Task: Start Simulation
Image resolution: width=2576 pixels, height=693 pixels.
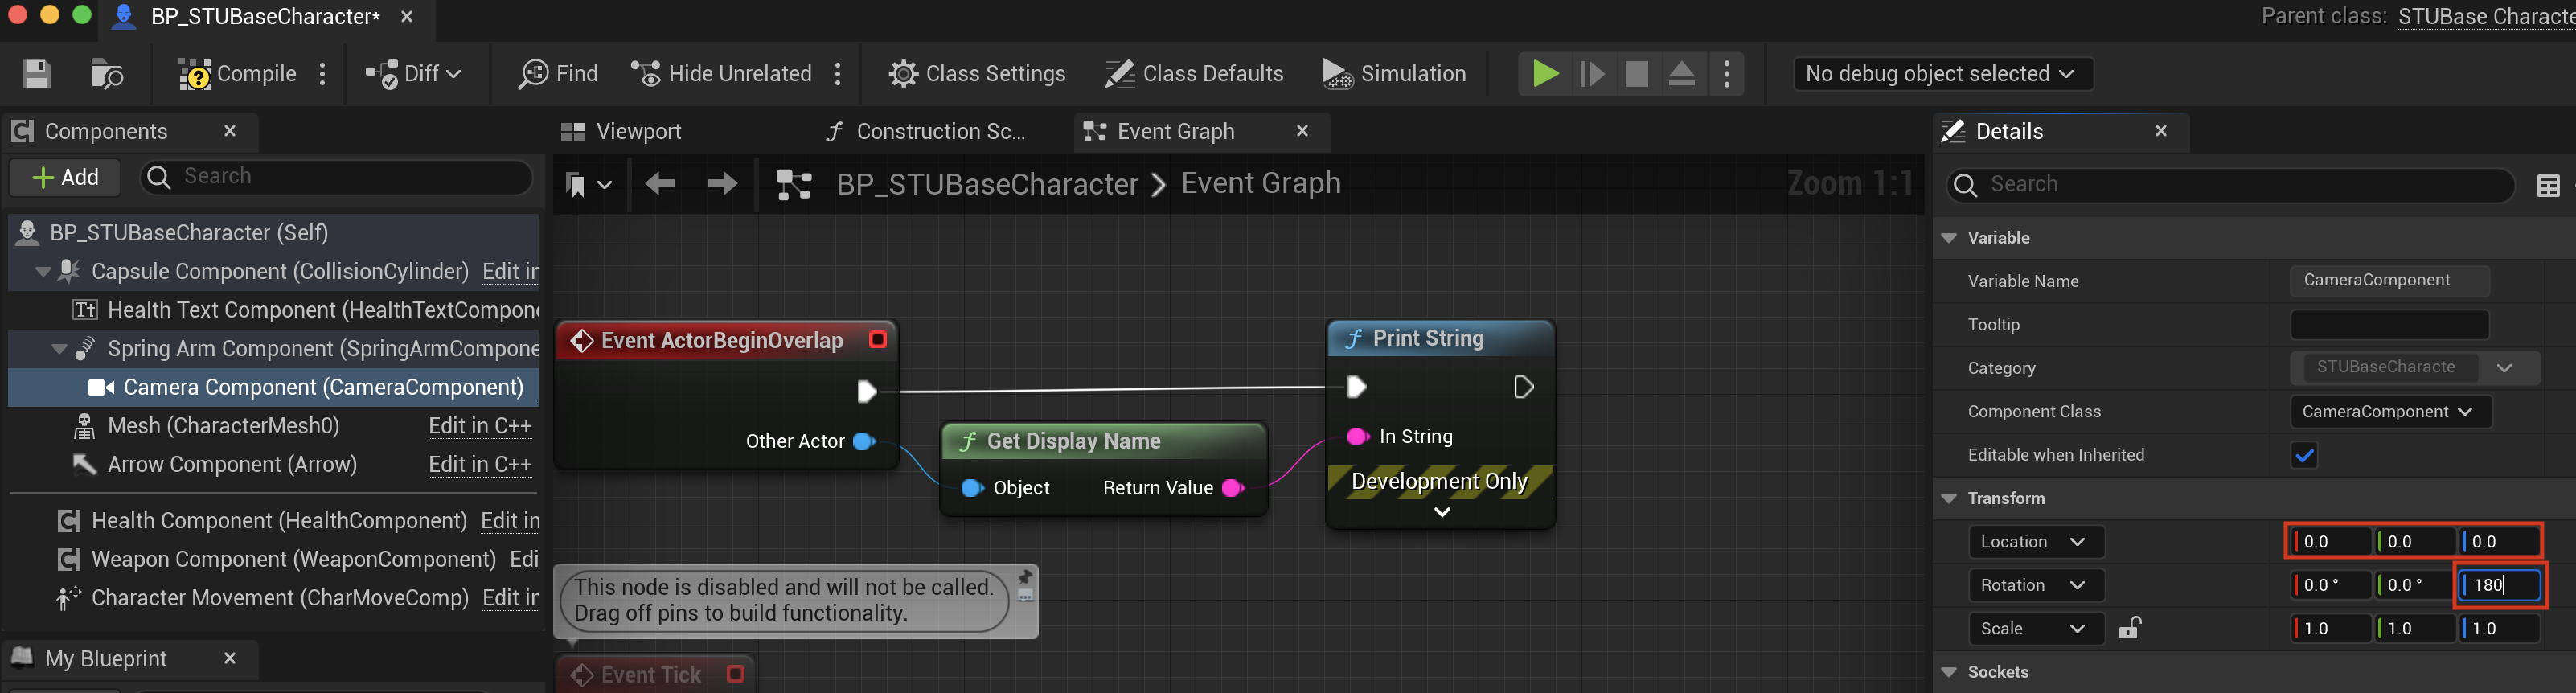Action: click(x=1394, y=74)
